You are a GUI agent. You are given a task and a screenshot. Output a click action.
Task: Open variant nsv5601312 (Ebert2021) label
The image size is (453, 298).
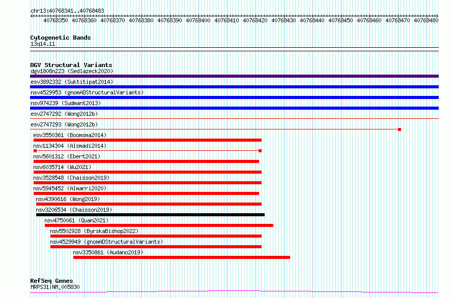point(67,156)
